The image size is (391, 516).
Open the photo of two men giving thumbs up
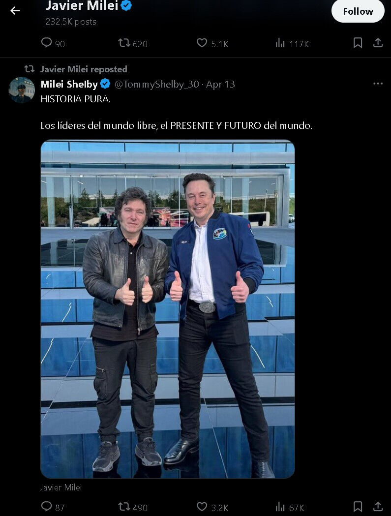[x=168, y=309]
